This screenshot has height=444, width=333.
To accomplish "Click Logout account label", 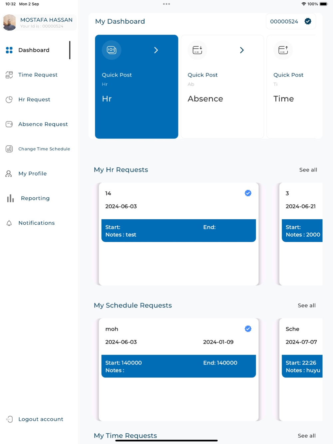I will [x=41, y=419].
